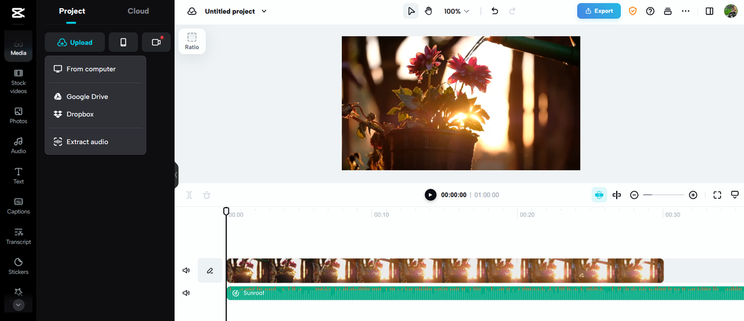Image resolution: width=744 pixels, height=321 pixels.
Task: Mute the video track
Action: click(x=186, y=270)
